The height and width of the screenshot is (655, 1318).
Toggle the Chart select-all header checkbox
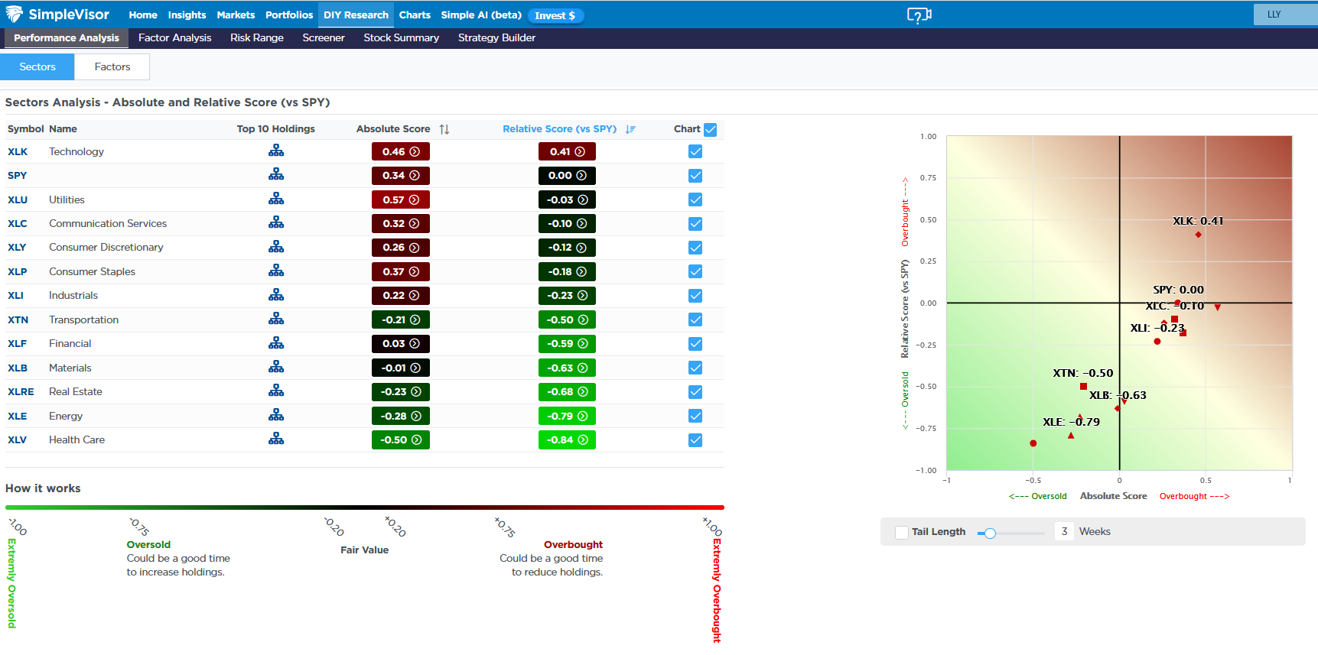(x=711, y=129)
